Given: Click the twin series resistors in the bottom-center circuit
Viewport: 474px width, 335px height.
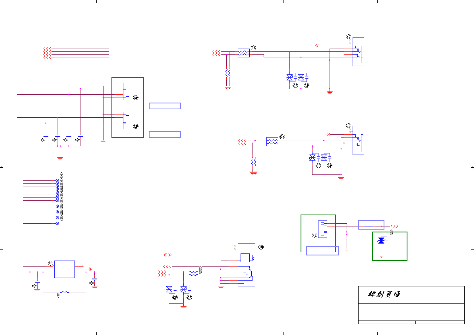Looking at the screenshot, I should [194, 273].
